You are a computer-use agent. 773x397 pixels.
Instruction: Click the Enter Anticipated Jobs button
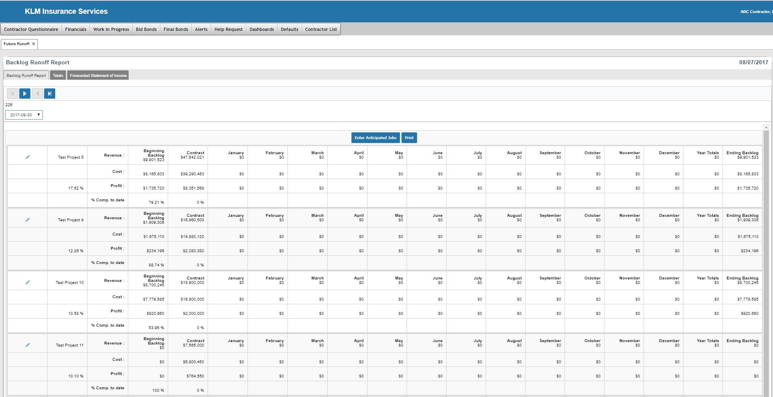[x=375, y=138]
